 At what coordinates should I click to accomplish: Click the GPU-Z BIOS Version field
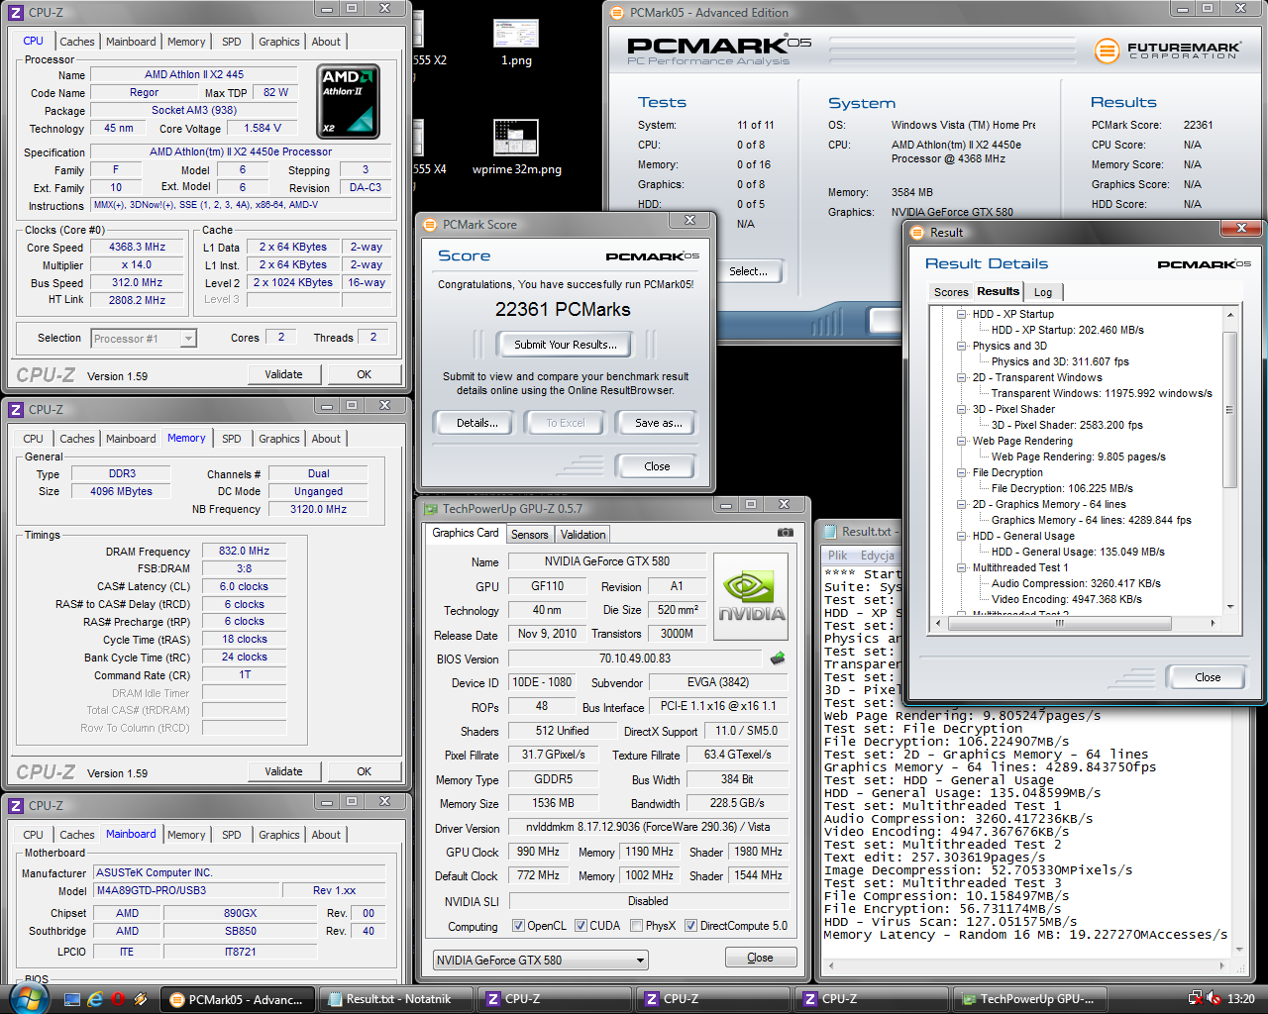(634, 659)
